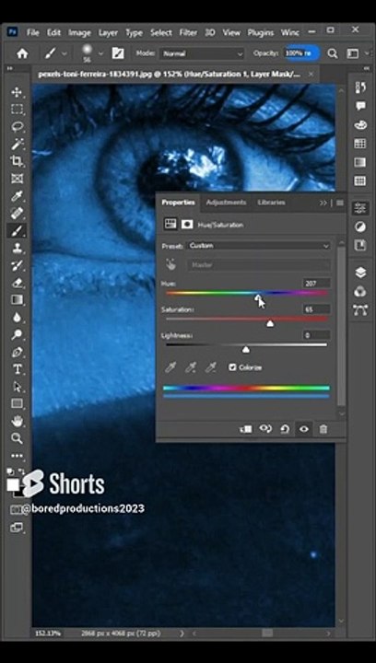Select the Lasso tool
Image resolution: width=376 pixels, height=663 pixels.
[17, 127]
